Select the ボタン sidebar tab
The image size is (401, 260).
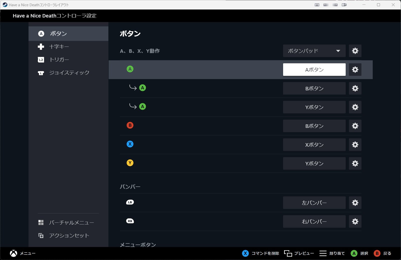[68, 34]
